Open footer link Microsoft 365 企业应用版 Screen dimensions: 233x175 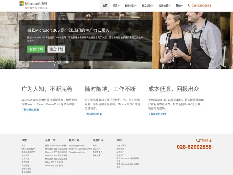pos(56,159)
